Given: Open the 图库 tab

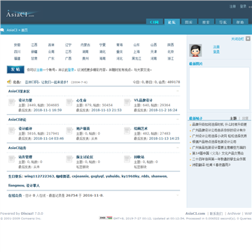Looking at the screenshot, I should (x=189, y=22).
